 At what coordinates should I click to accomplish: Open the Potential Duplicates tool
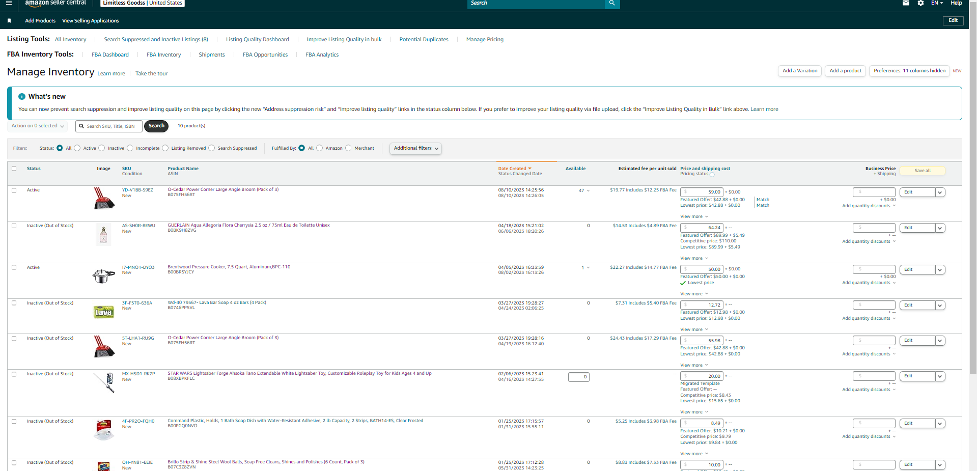[424, 40]
